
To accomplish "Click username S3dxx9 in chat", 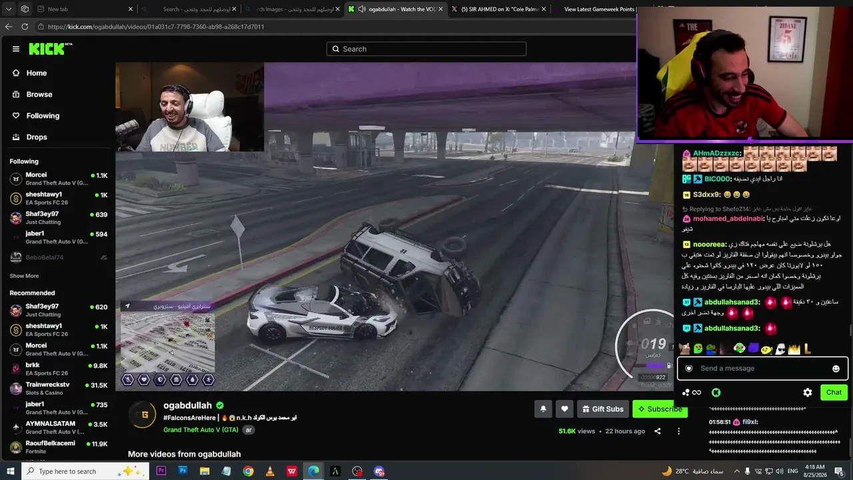I will pyautogui.click(x=706, y=195).
